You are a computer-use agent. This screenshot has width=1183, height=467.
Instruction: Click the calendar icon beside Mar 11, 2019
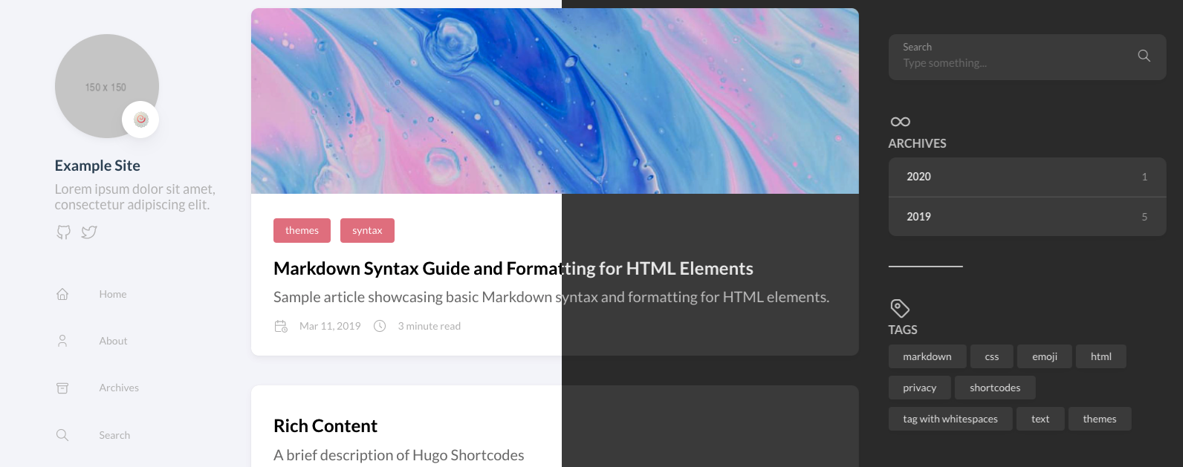point(281,325)
